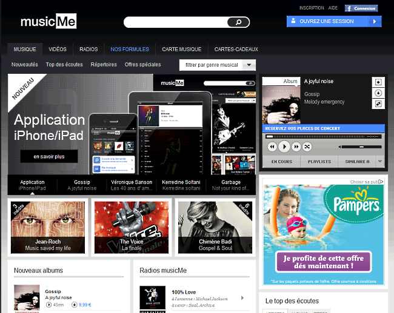394x313 pixels.
Task: Open the Carte Musique tab
Action: click(x=182, y=49)
